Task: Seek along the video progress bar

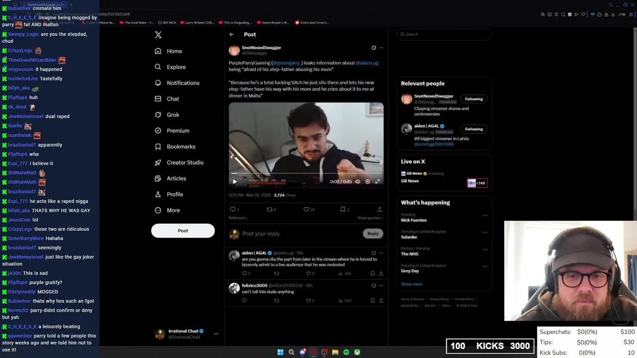Action: pyautogui.click(x=306, y=174)
